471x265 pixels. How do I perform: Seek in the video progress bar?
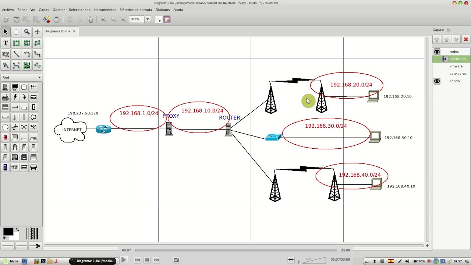coord(235,250)
